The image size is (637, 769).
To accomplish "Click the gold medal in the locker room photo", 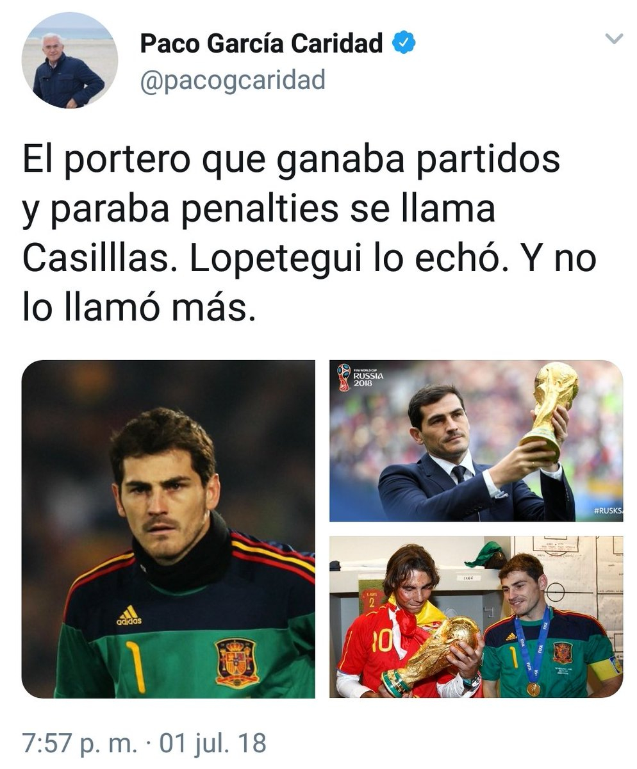I will point(533,689).
